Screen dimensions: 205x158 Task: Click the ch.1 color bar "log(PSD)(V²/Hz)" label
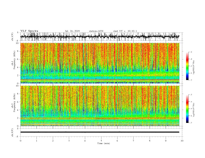[x=194, y=67]
